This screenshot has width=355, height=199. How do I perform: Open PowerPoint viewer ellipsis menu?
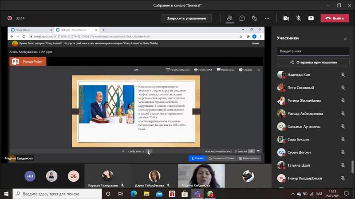point(258,70)
